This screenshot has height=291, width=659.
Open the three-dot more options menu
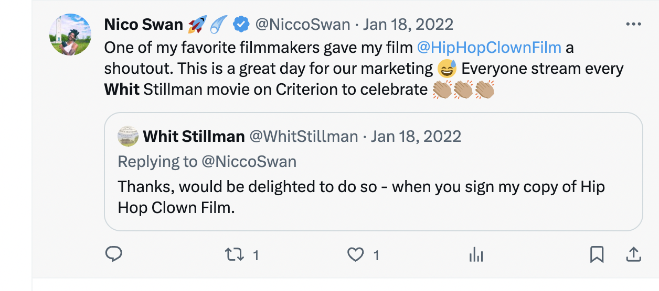point(634,24)
